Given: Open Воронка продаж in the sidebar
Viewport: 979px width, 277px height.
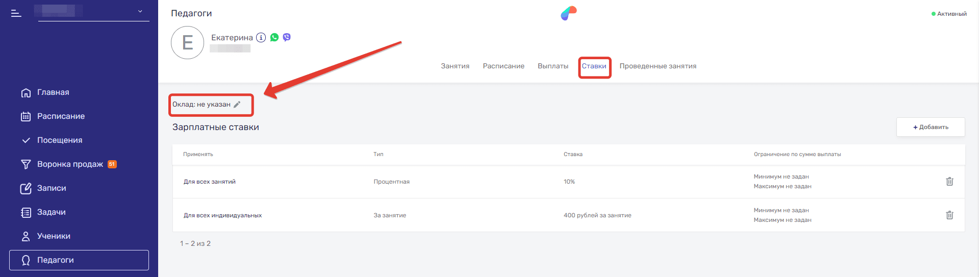Looking at the screenshot, I should point(70,164).
